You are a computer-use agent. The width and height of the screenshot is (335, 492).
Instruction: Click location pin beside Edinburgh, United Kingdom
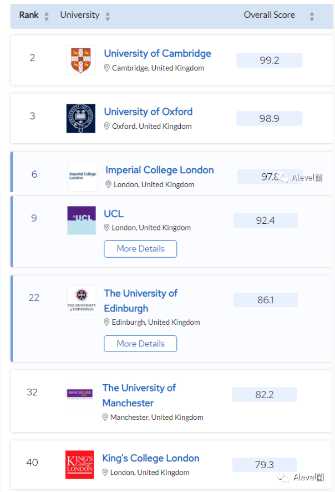click(x=106, y=322)
